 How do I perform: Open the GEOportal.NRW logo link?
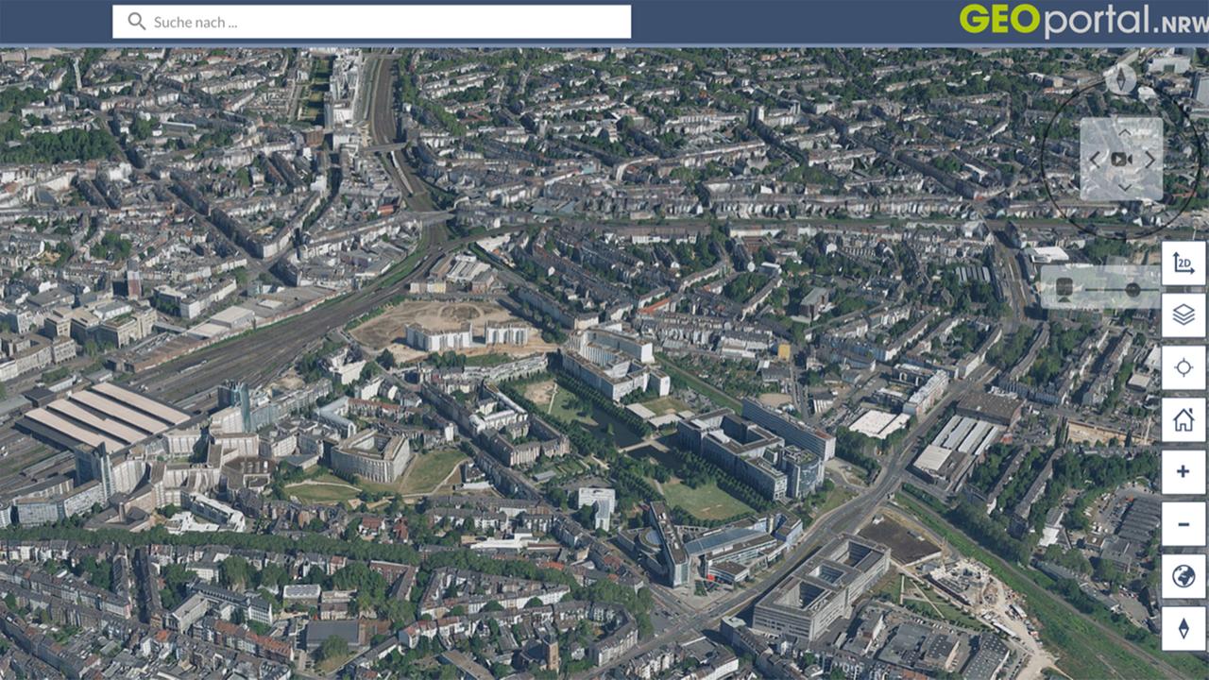pos(1082,20)
